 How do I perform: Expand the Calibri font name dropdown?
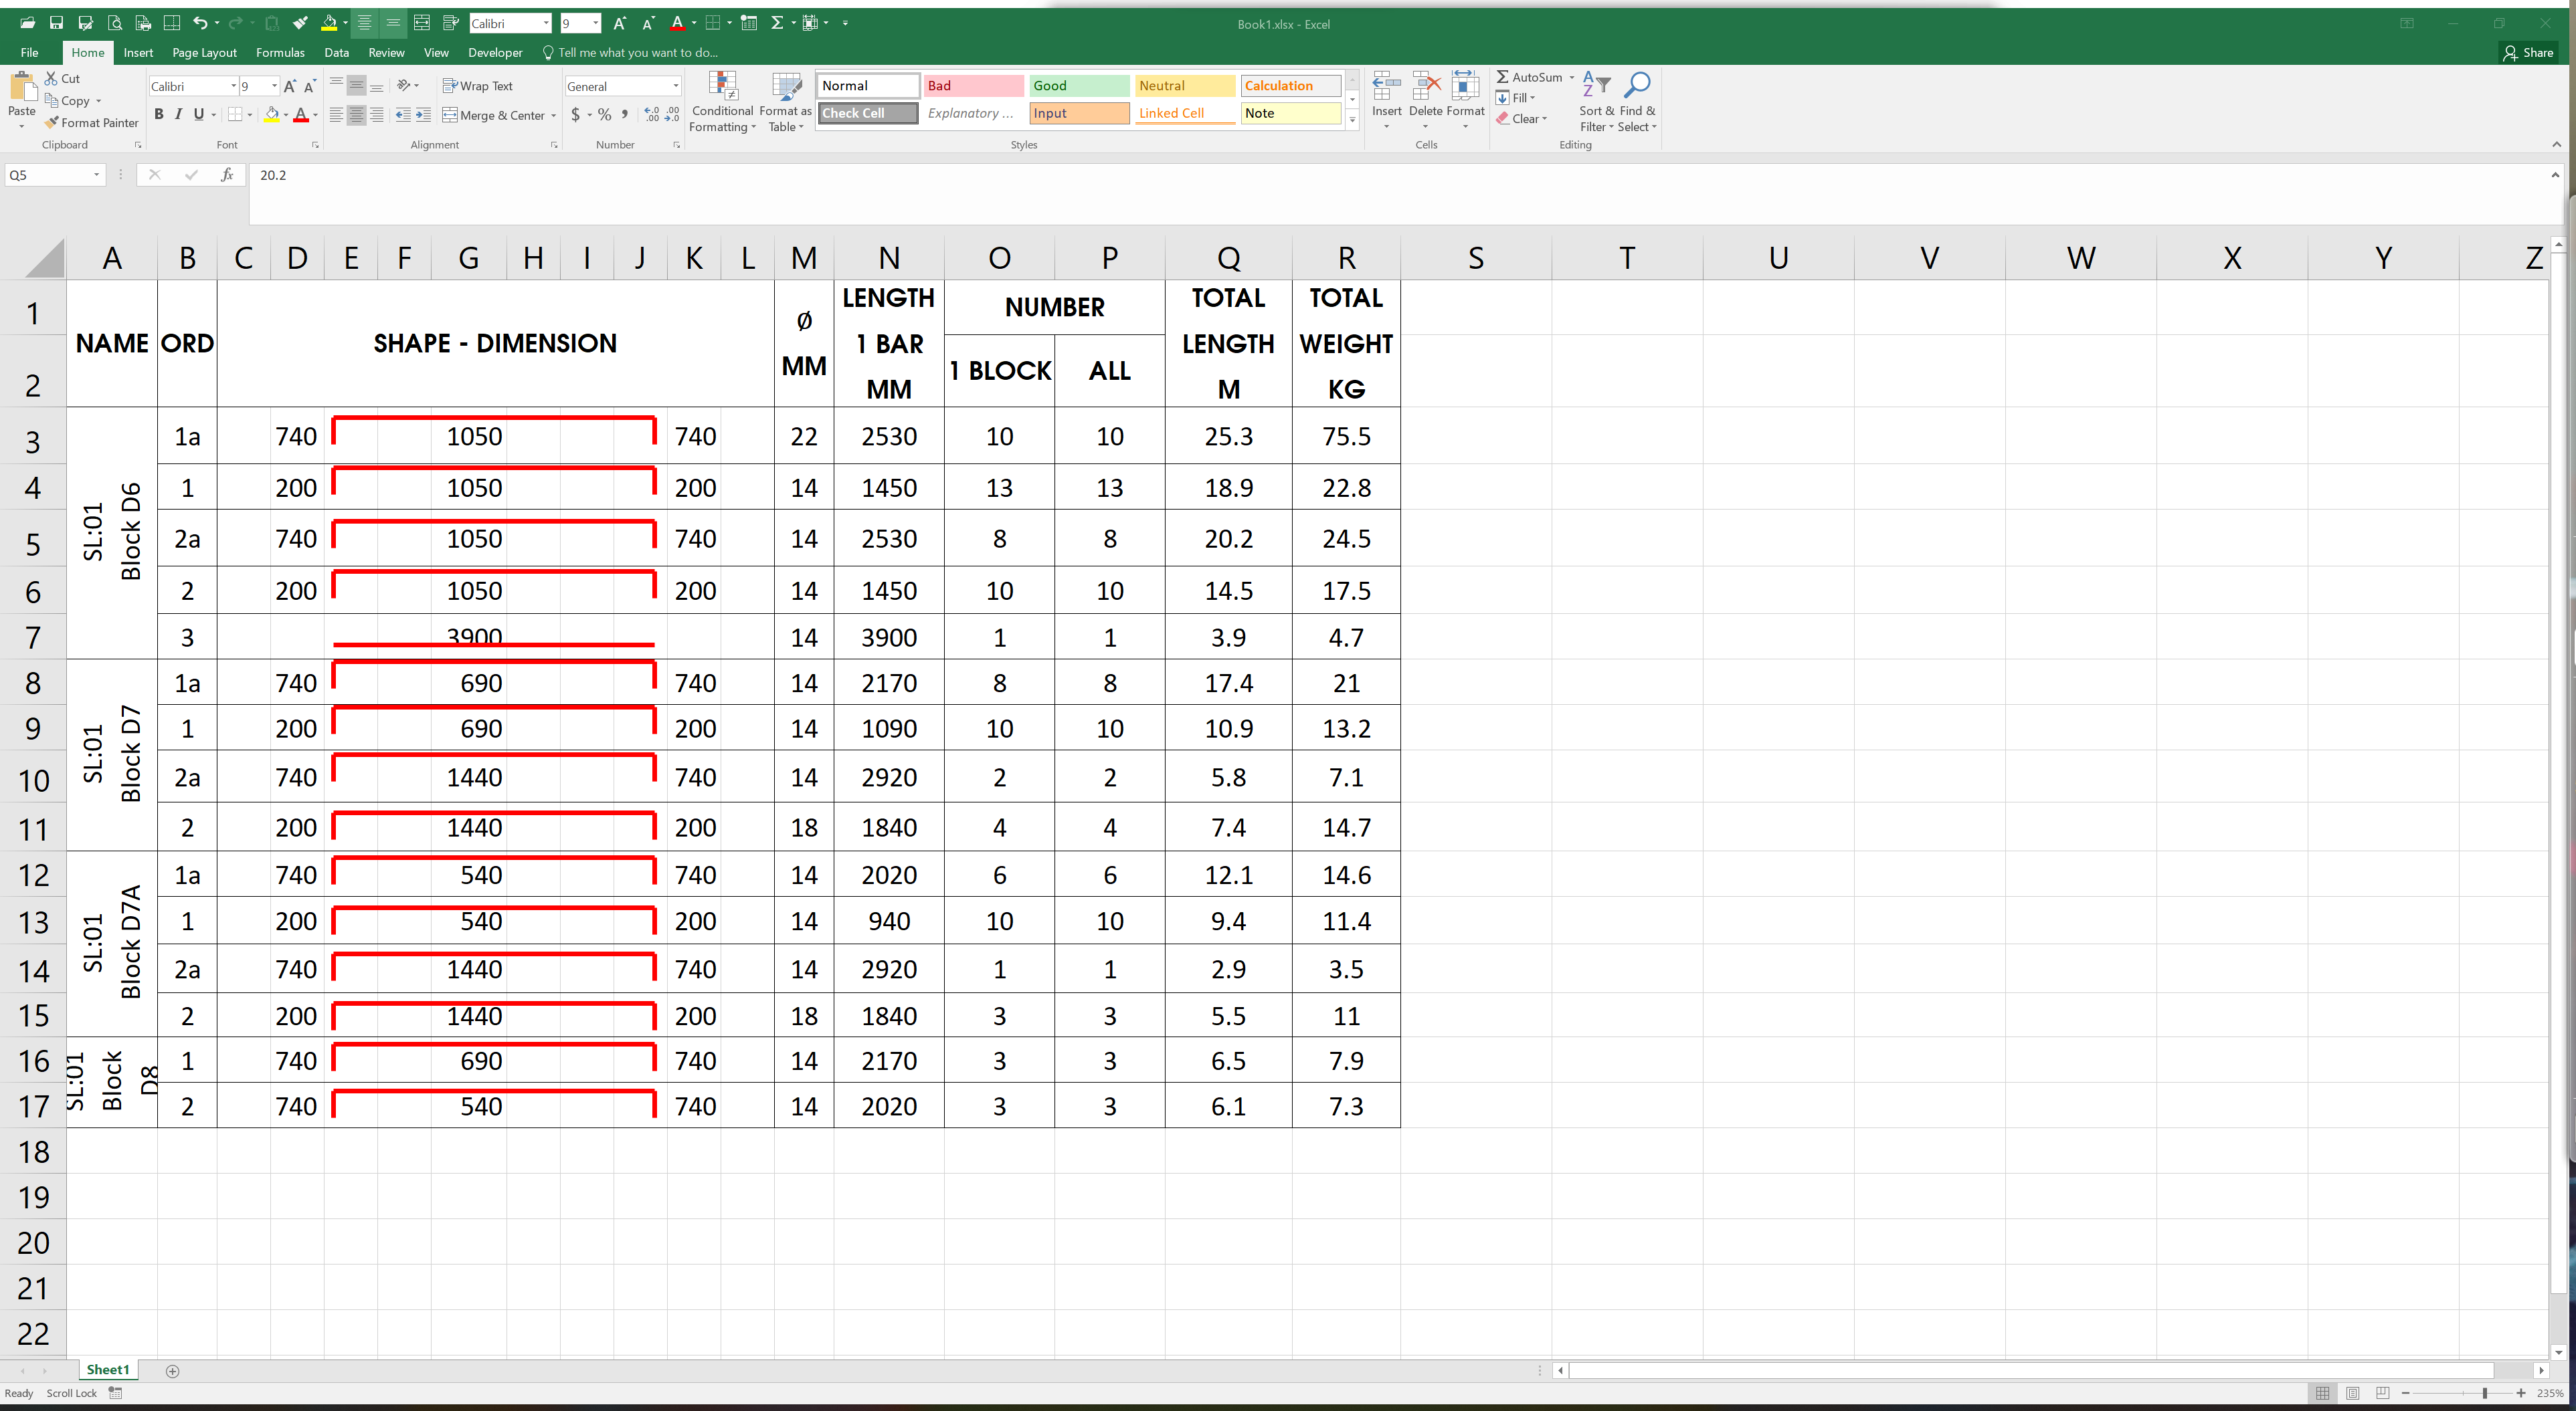click(233, 86)
